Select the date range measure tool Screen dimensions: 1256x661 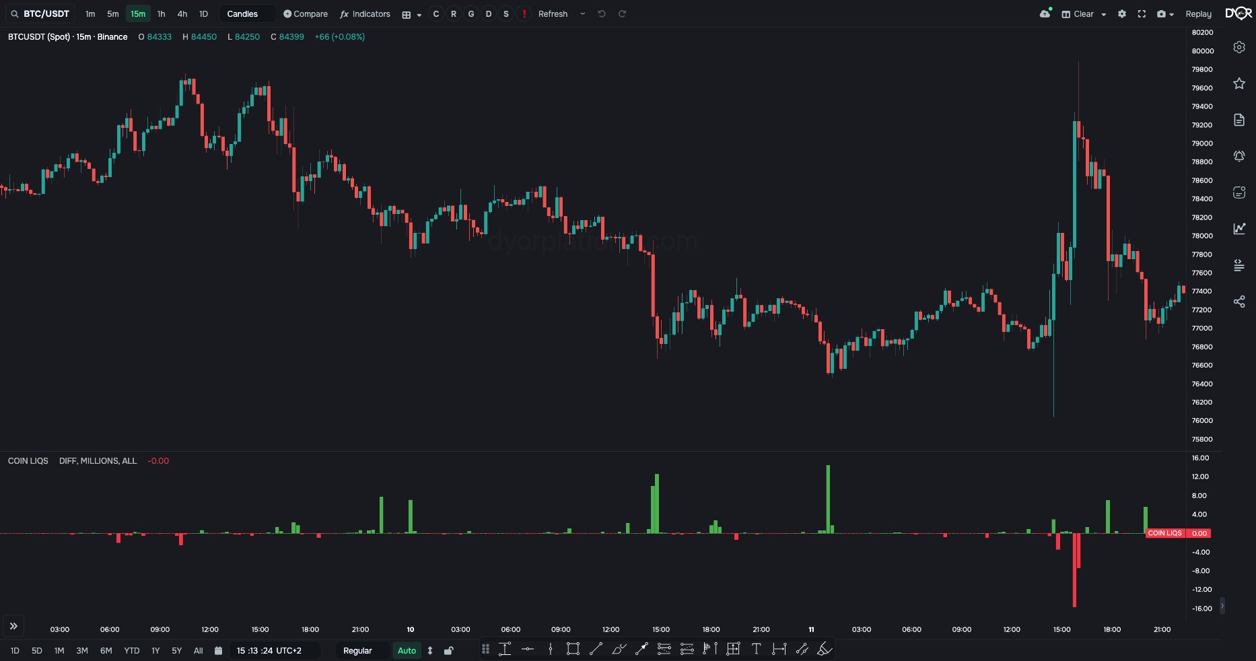tap(779, 649)
